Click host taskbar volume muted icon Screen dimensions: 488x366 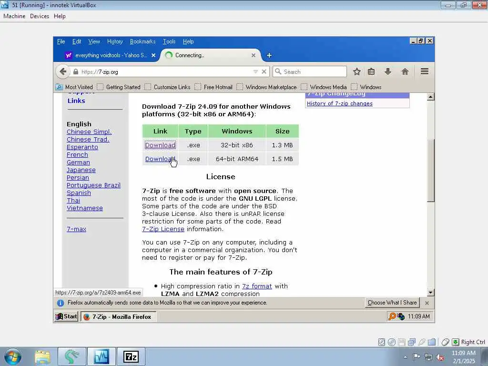[440, 357]
